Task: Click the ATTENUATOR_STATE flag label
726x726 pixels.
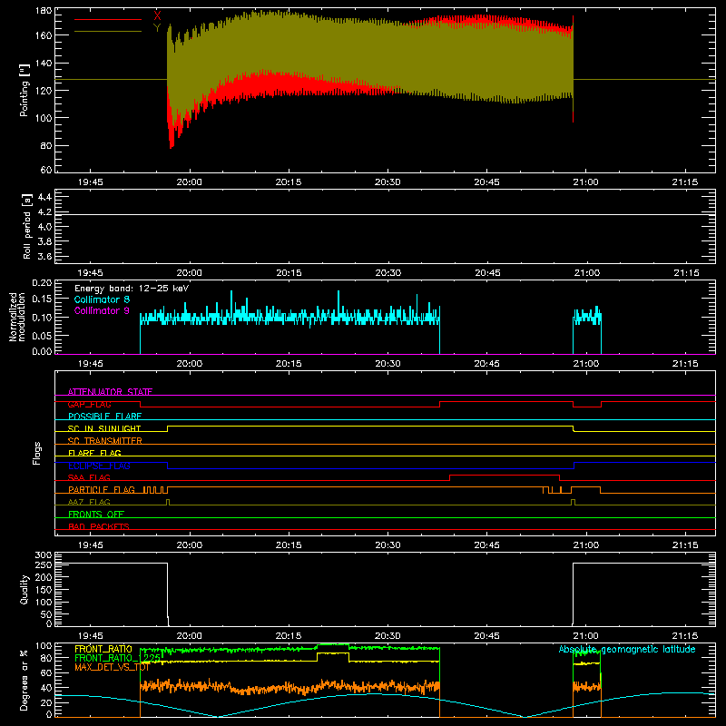Action: point(110,392)
